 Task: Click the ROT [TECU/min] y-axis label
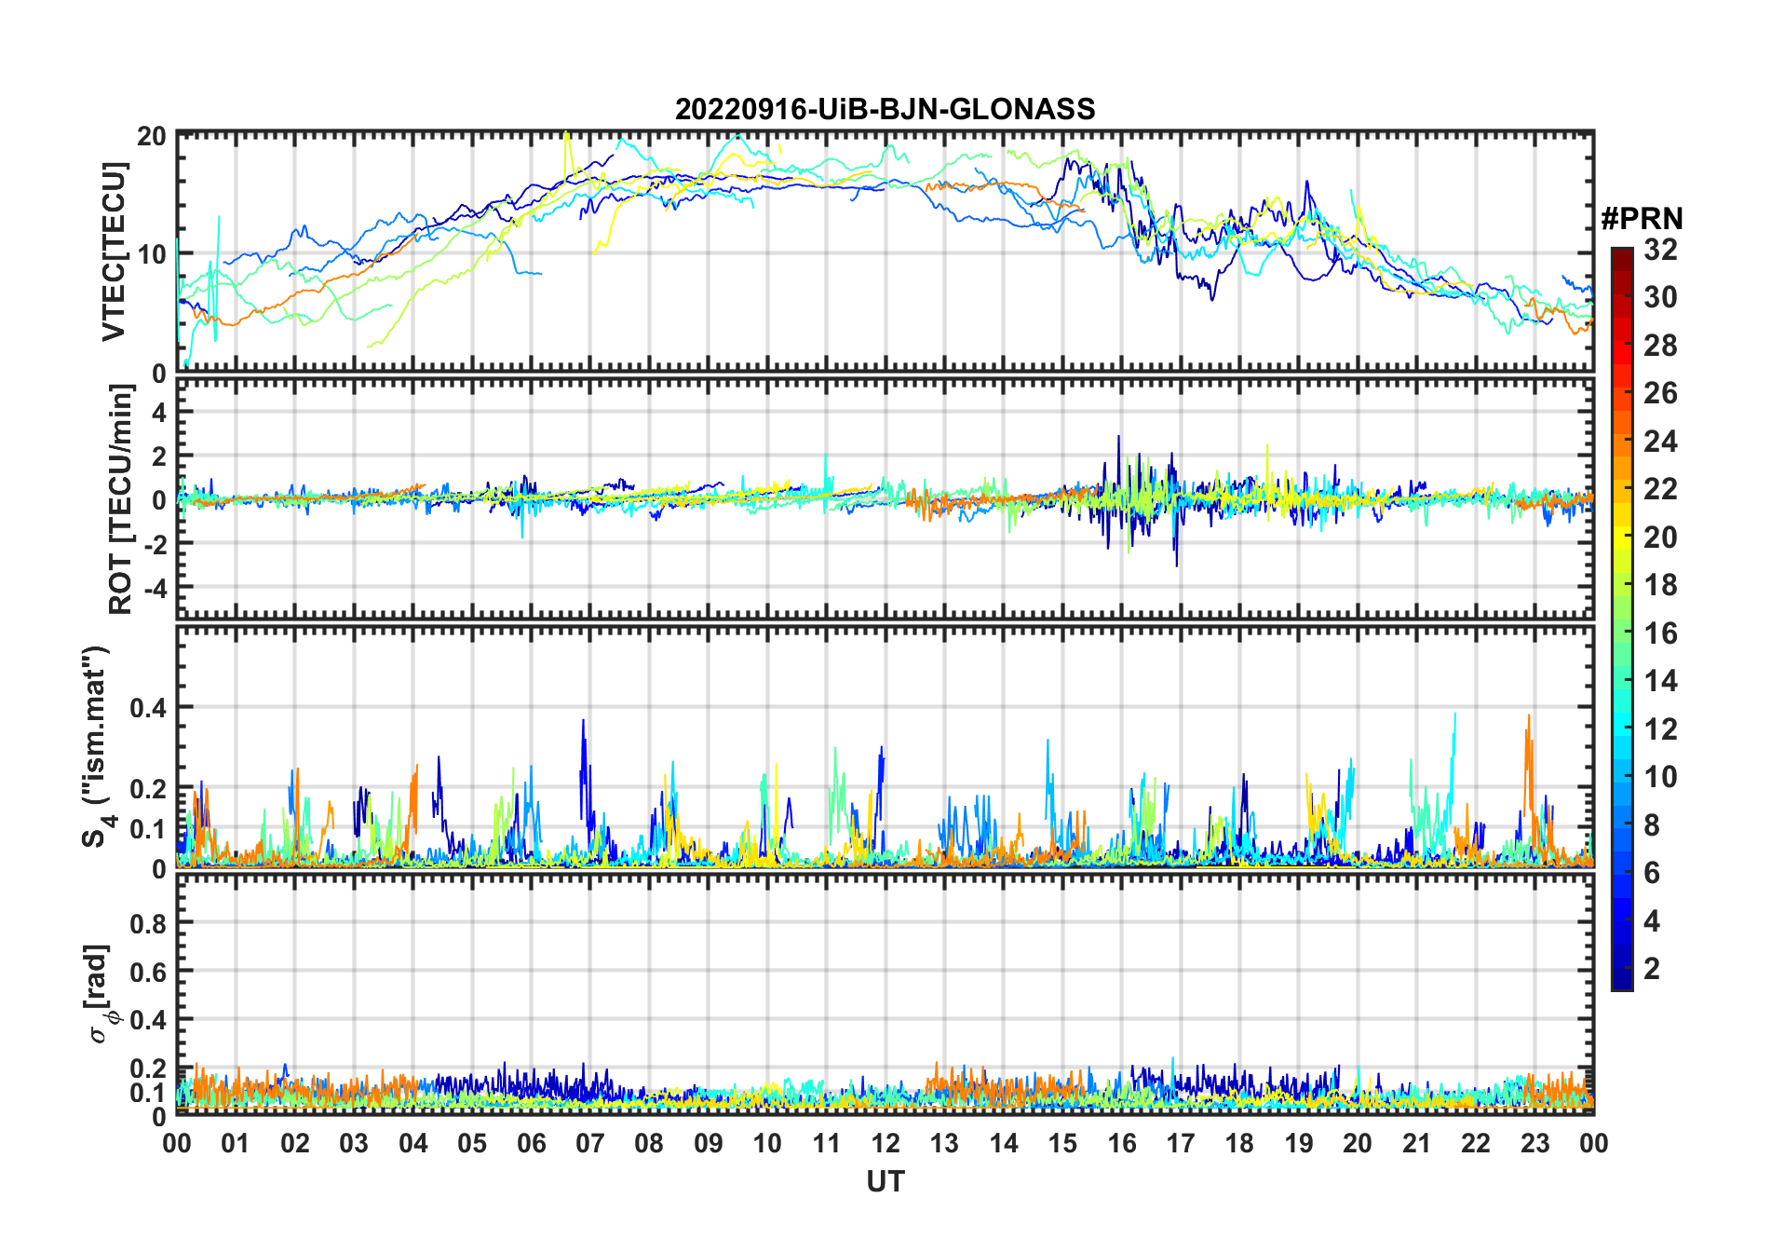[120, 499]
